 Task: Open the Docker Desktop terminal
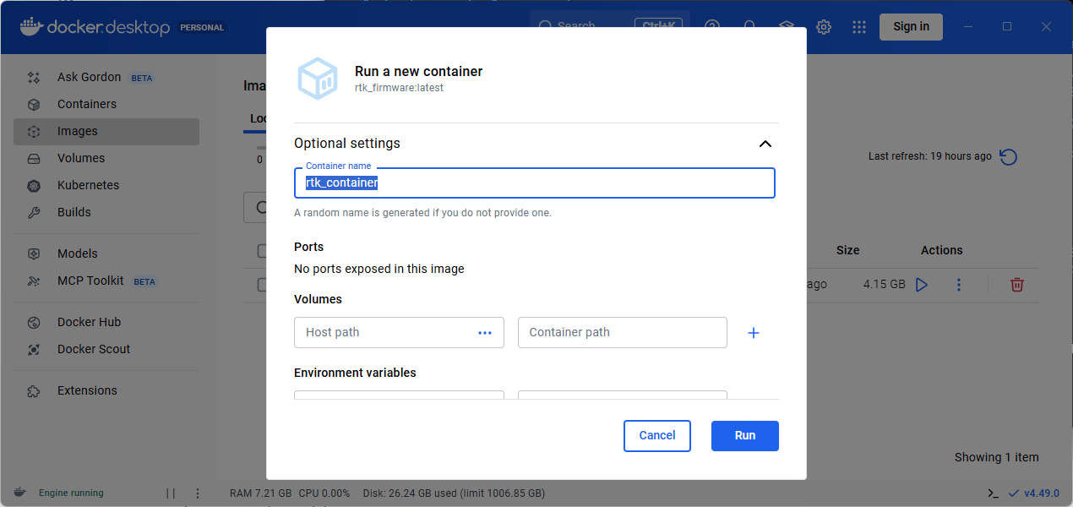click(x=993, y=493)
